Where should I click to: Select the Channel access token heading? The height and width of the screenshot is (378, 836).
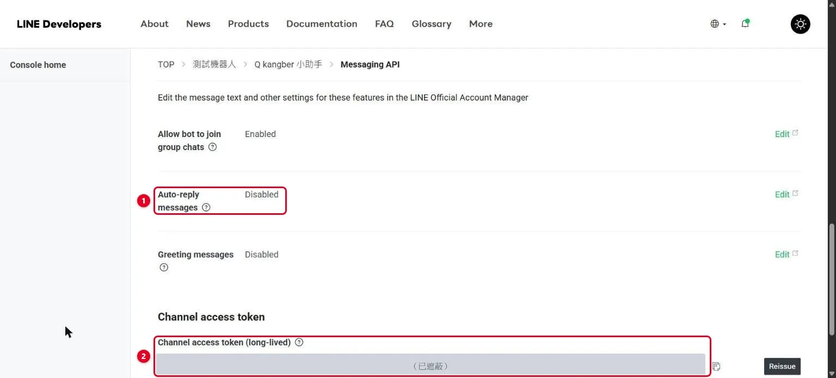[x=211, y=317]
